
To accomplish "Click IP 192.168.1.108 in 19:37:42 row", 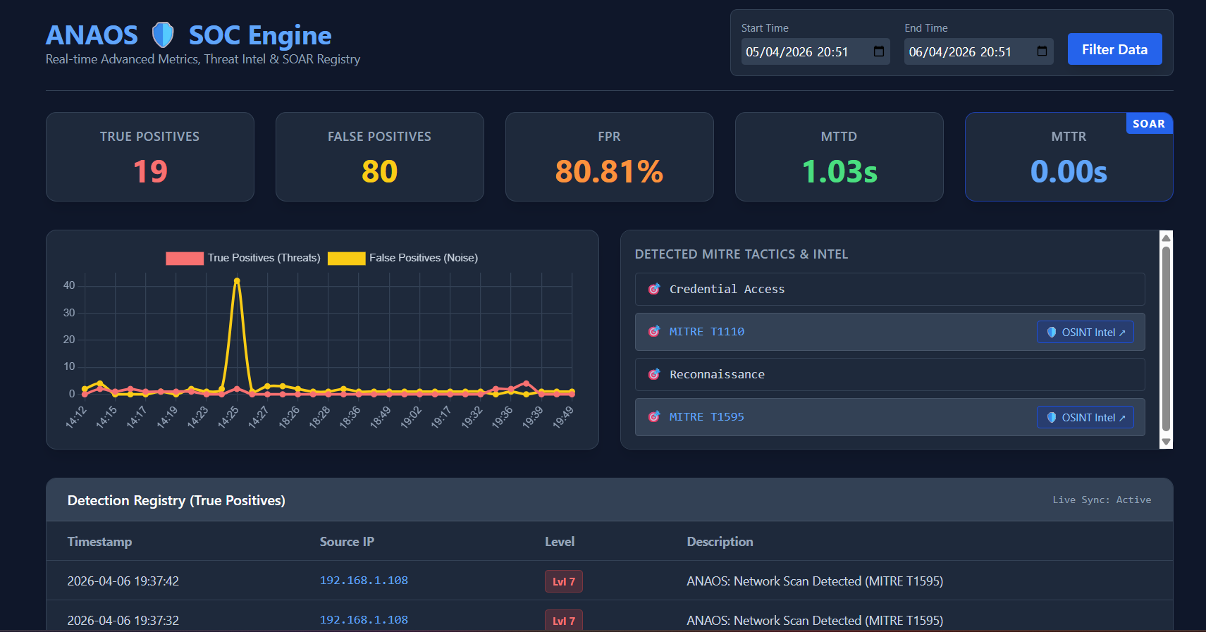I will 364,581.
